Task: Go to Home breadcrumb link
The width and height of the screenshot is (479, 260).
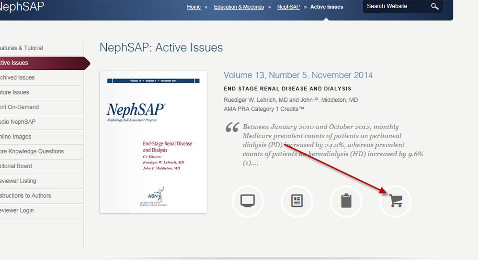Action: pyautogui.click(x=194, y=7)
